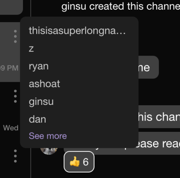180x178 pixels.
Task: Select thisisasuperlongna… in the user list
Action: [77, 31]
